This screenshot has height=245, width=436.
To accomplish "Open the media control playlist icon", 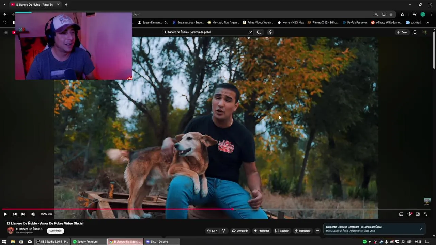I will [415, 14].
